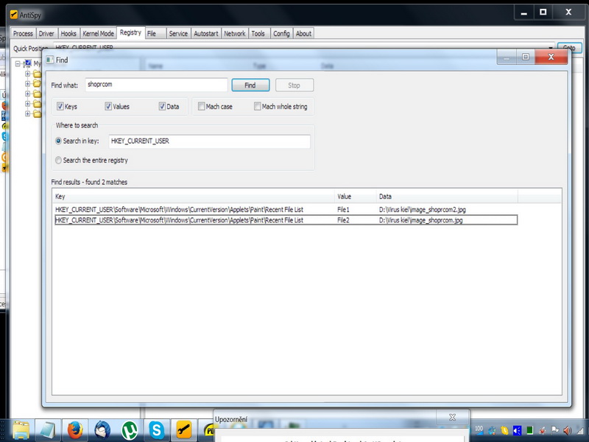Click the My Computer tree root icon
The image size is (589, 442).
tap(27, 64)
